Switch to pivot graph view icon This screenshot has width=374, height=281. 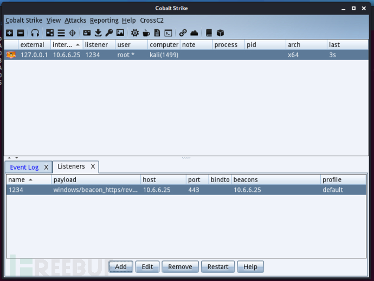coord(50,33)
